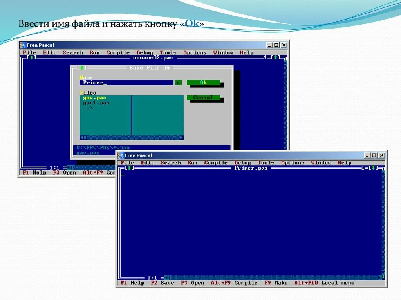
Task: Click the Ok button in Save File As dialog
Action: 203,83
